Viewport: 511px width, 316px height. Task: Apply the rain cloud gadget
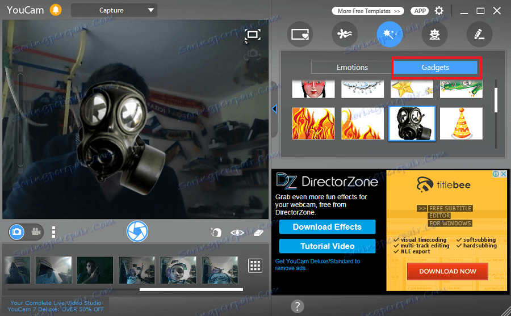point(362,89)
